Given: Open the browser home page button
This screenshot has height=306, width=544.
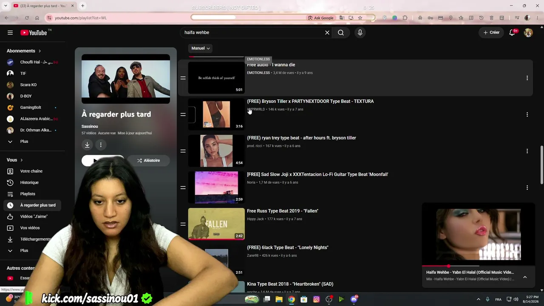Looking at the screenshot, I should tap(37, 18).
